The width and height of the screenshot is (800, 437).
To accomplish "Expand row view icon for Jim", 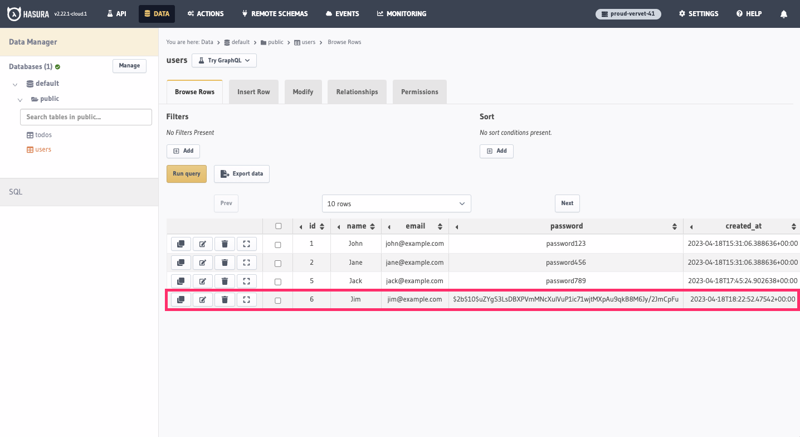I will click(247, 300).
